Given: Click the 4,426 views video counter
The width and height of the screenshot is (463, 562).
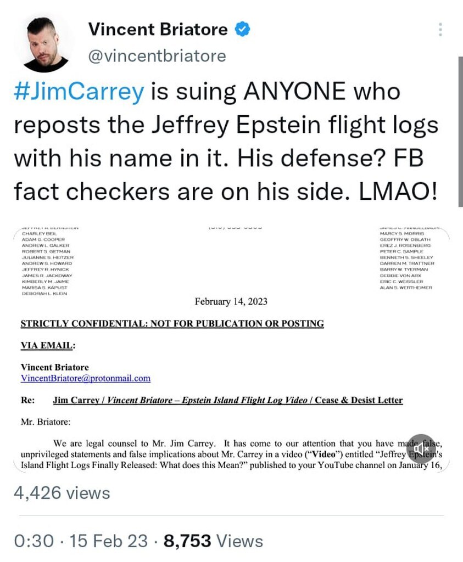Looking at the screenshot, I should (x=62, y=492).
